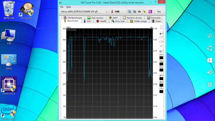Switch to the File Benchmark tab

pyautogui.click(x=73, y=18)
